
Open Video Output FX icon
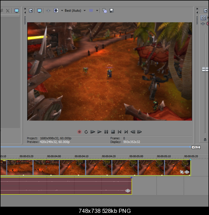click(x=48, y=10)
